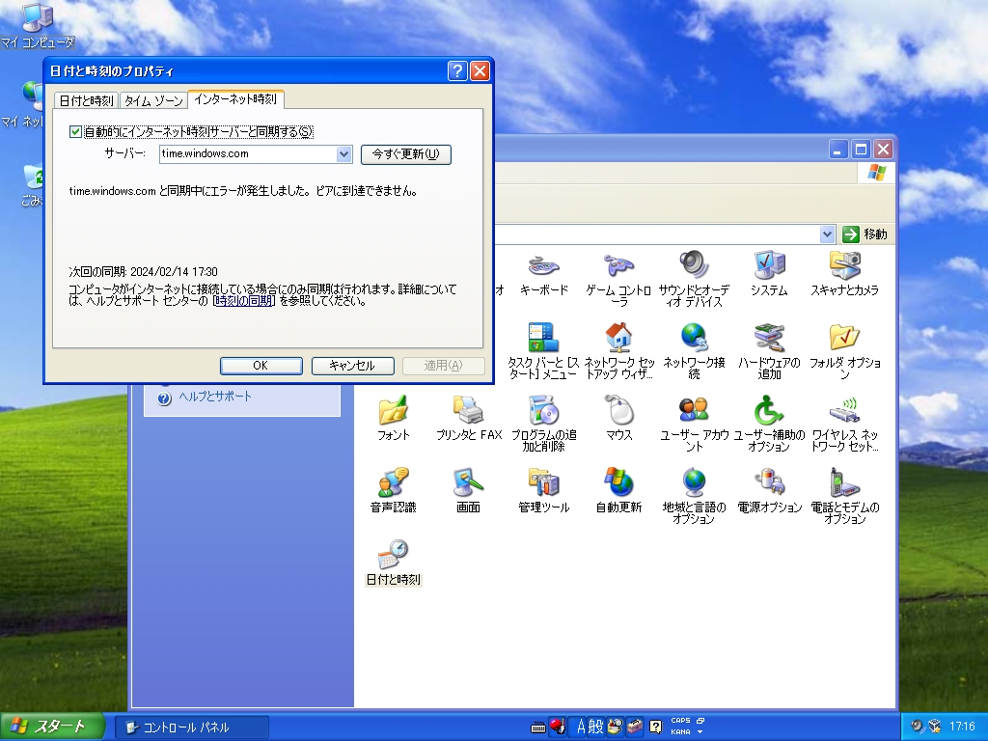Open タスク バーと [スタート] メニュー icon
The width and height of the screenshot is (988, 741).
(542, 352)
